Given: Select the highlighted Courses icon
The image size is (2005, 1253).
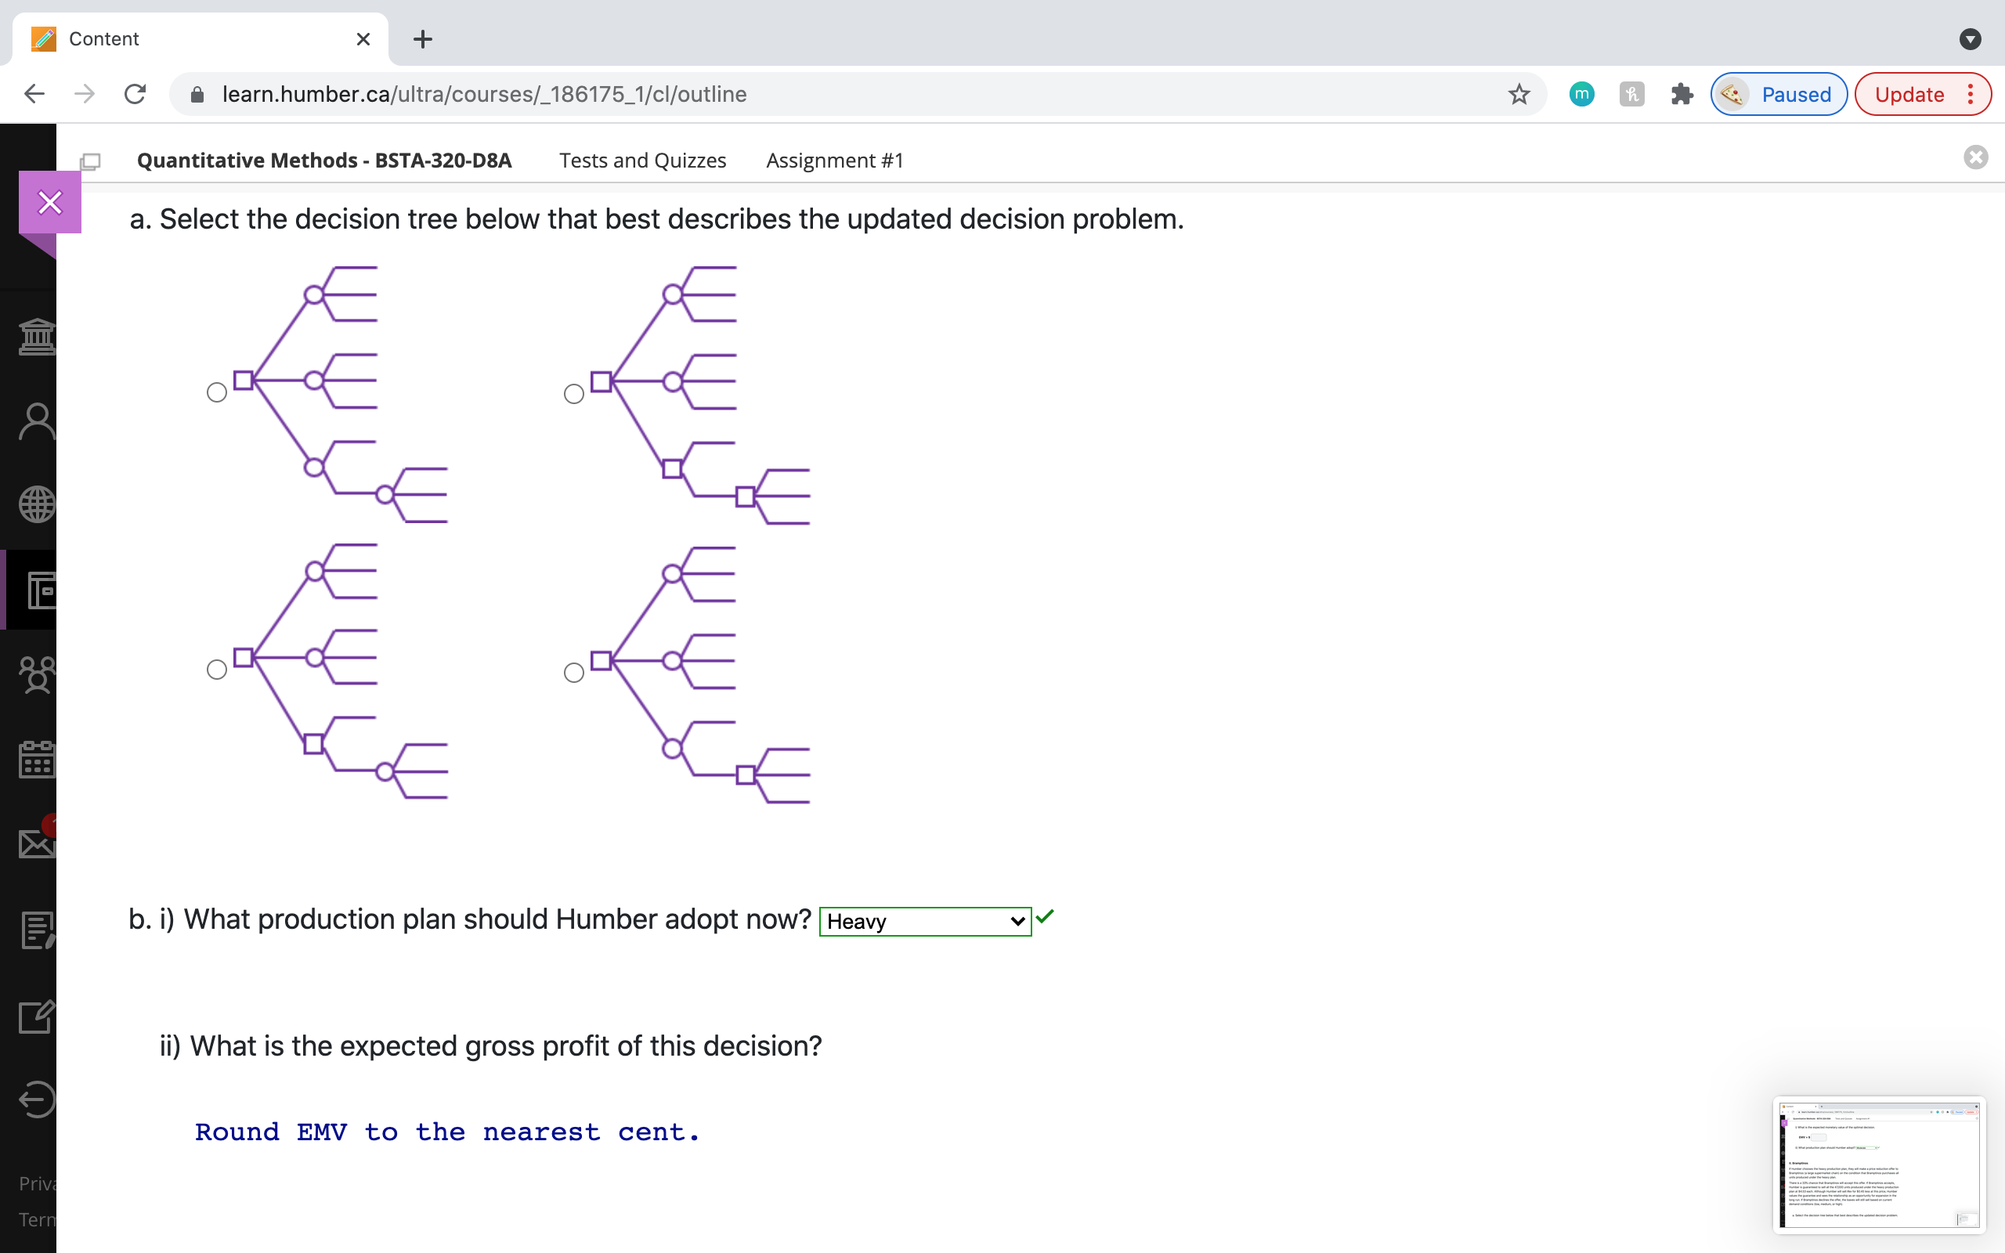Looking at the screenshot, I should 37,590.
